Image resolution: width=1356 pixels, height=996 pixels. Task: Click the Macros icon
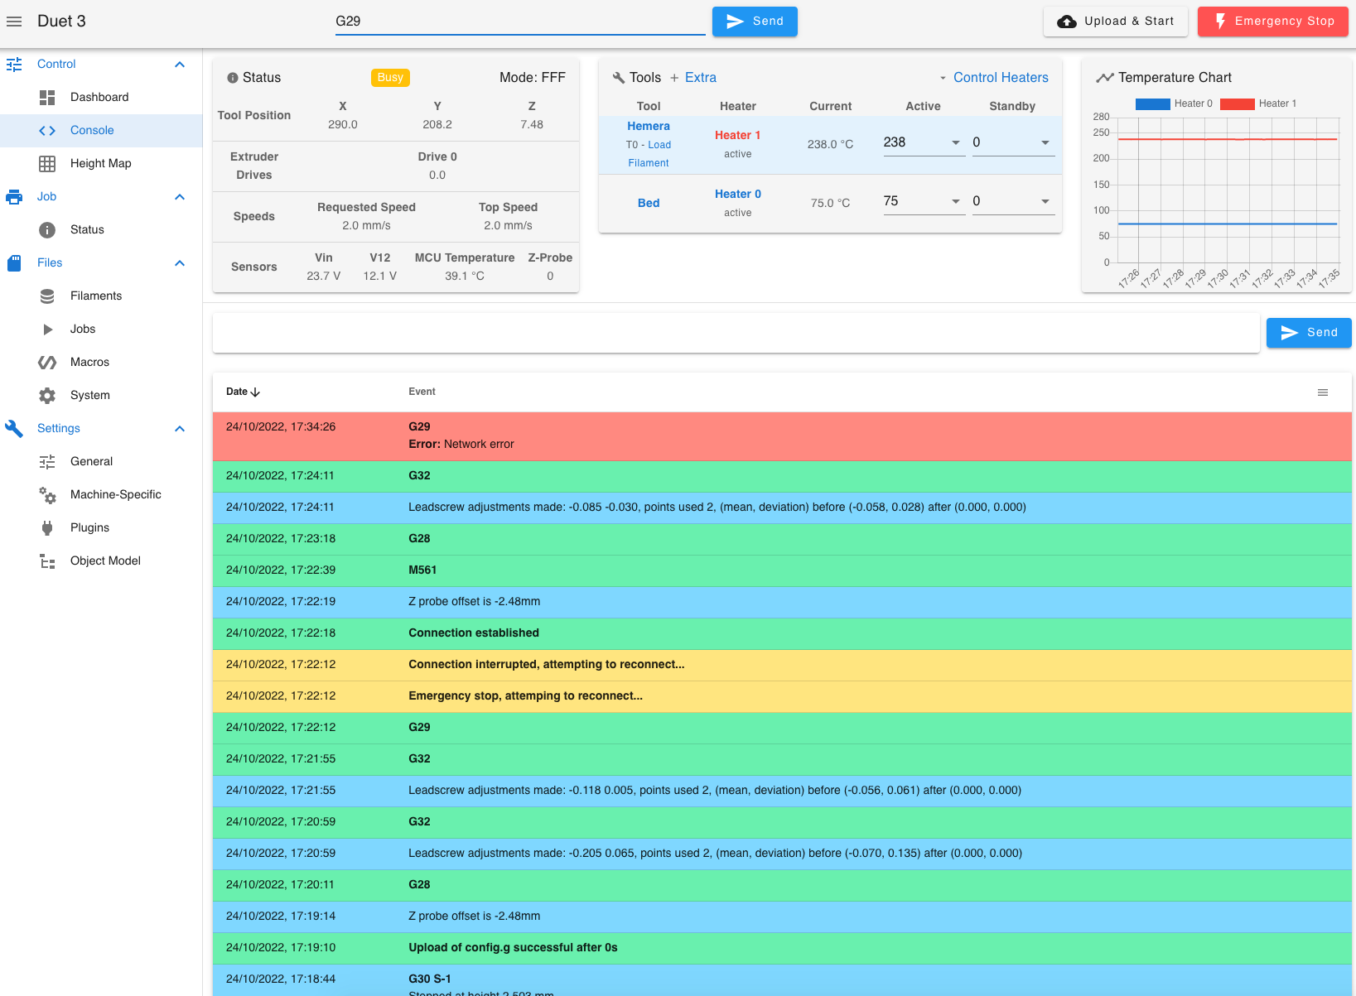47,362
